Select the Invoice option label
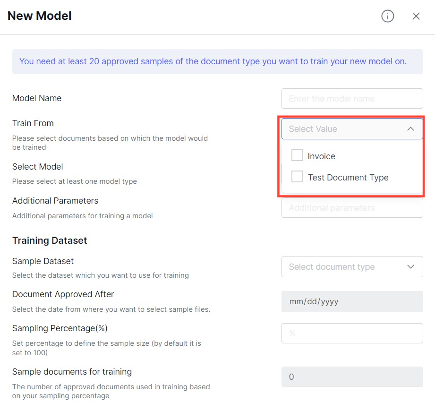The image size is (435, 419). 322,156
